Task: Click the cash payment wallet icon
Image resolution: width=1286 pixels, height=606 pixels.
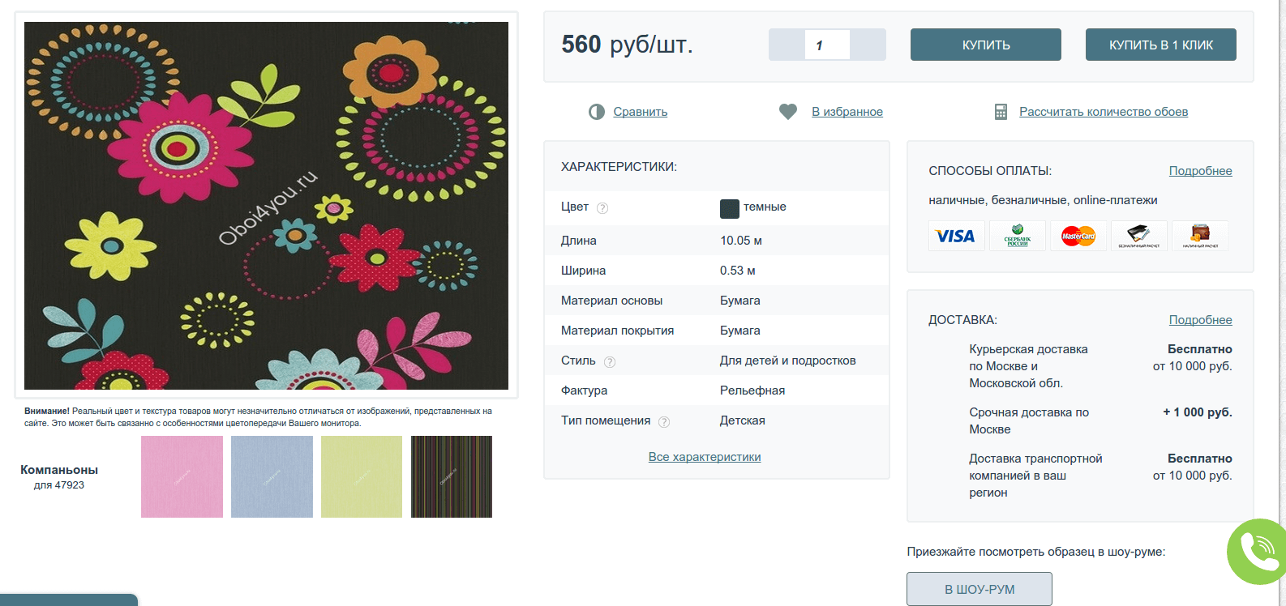Action: click(x=1199, y=236)
